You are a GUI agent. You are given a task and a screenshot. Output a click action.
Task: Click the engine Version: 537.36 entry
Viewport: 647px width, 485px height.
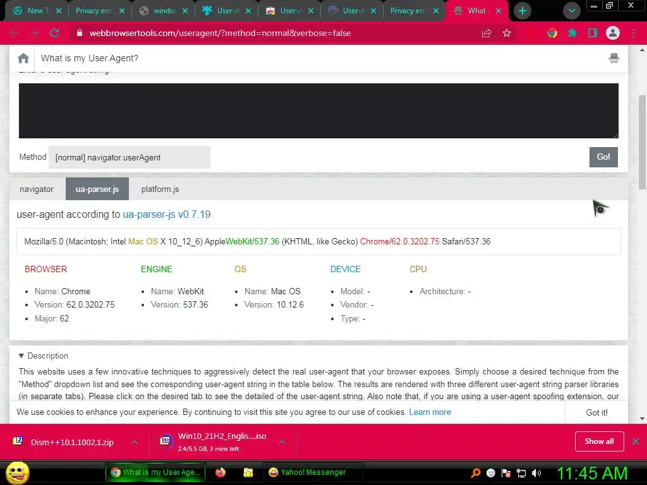[179, 304]
